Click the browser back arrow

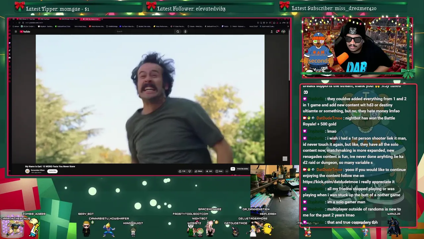[13, 23]
